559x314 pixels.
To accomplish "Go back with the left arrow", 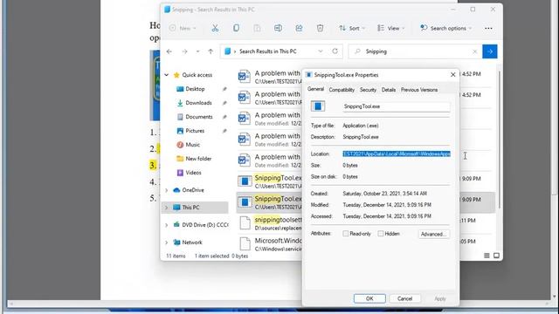I will [169, 51].
